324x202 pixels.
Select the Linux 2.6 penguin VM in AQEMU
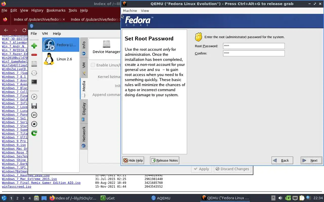point(61,59)
